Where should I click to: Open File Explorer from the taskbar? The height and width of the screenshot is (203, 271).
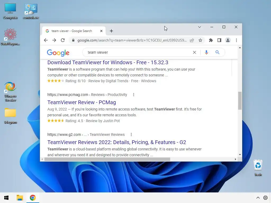(20, 198)
